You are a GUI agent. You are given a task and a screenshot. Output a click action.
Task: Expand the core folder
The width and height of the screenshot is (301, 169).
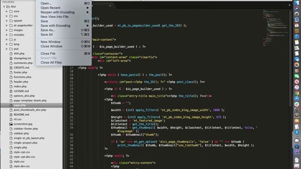click(7, 11)
